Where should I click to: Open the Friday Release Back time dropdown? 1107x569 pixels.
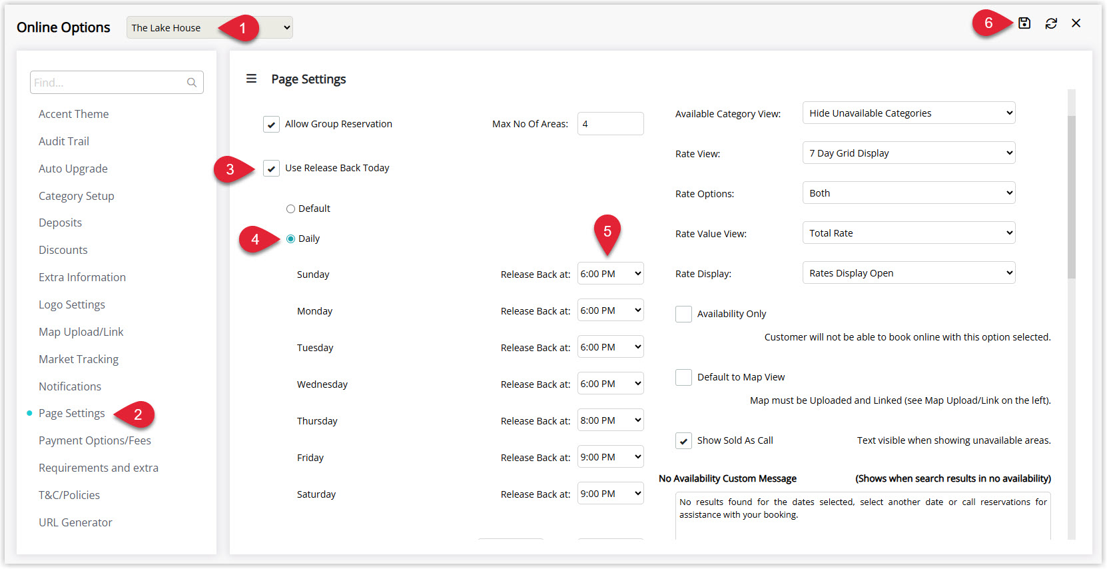pos(610,456)
